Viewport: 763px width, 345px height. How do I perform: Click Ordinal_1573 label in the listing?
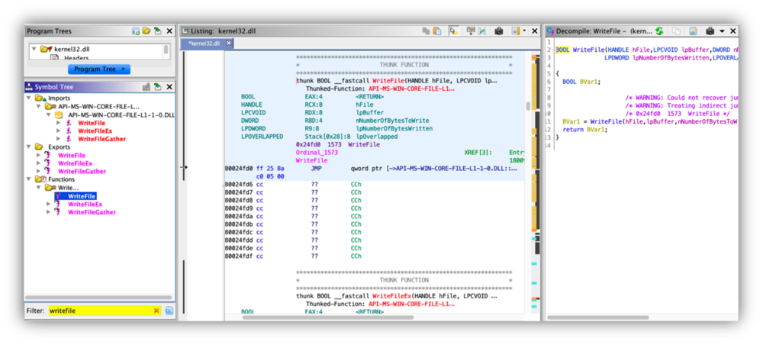pos(317,153)
